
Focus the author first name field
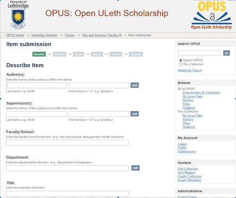(x=99, y=85)
